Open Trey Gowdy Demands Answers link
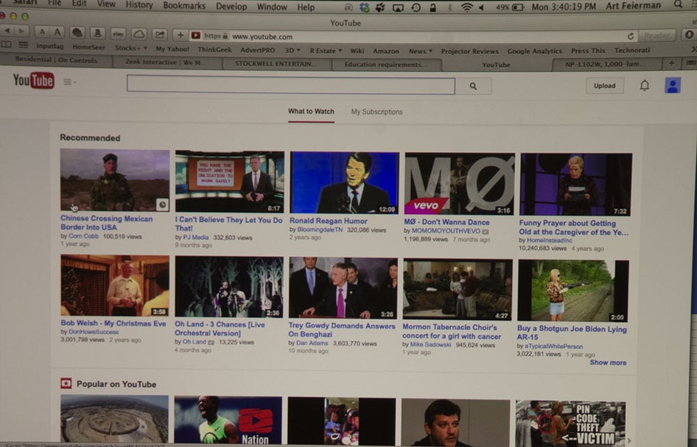The image size is (697, 447). 342,330
